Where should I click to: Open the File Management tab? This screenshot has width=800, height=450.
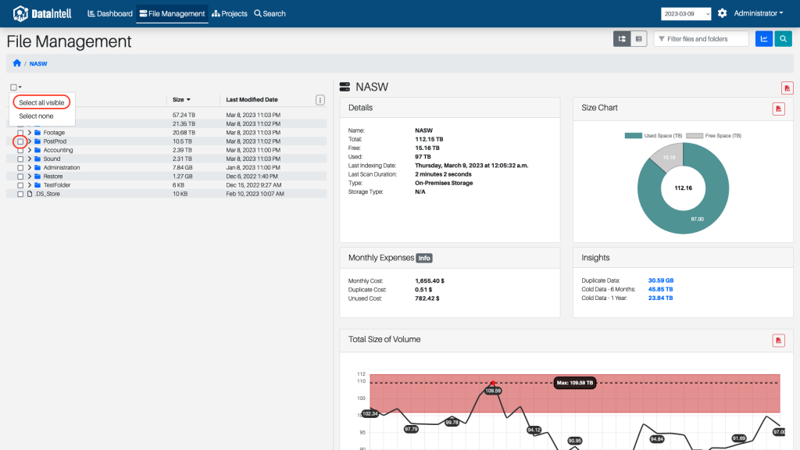click(172, 14)
